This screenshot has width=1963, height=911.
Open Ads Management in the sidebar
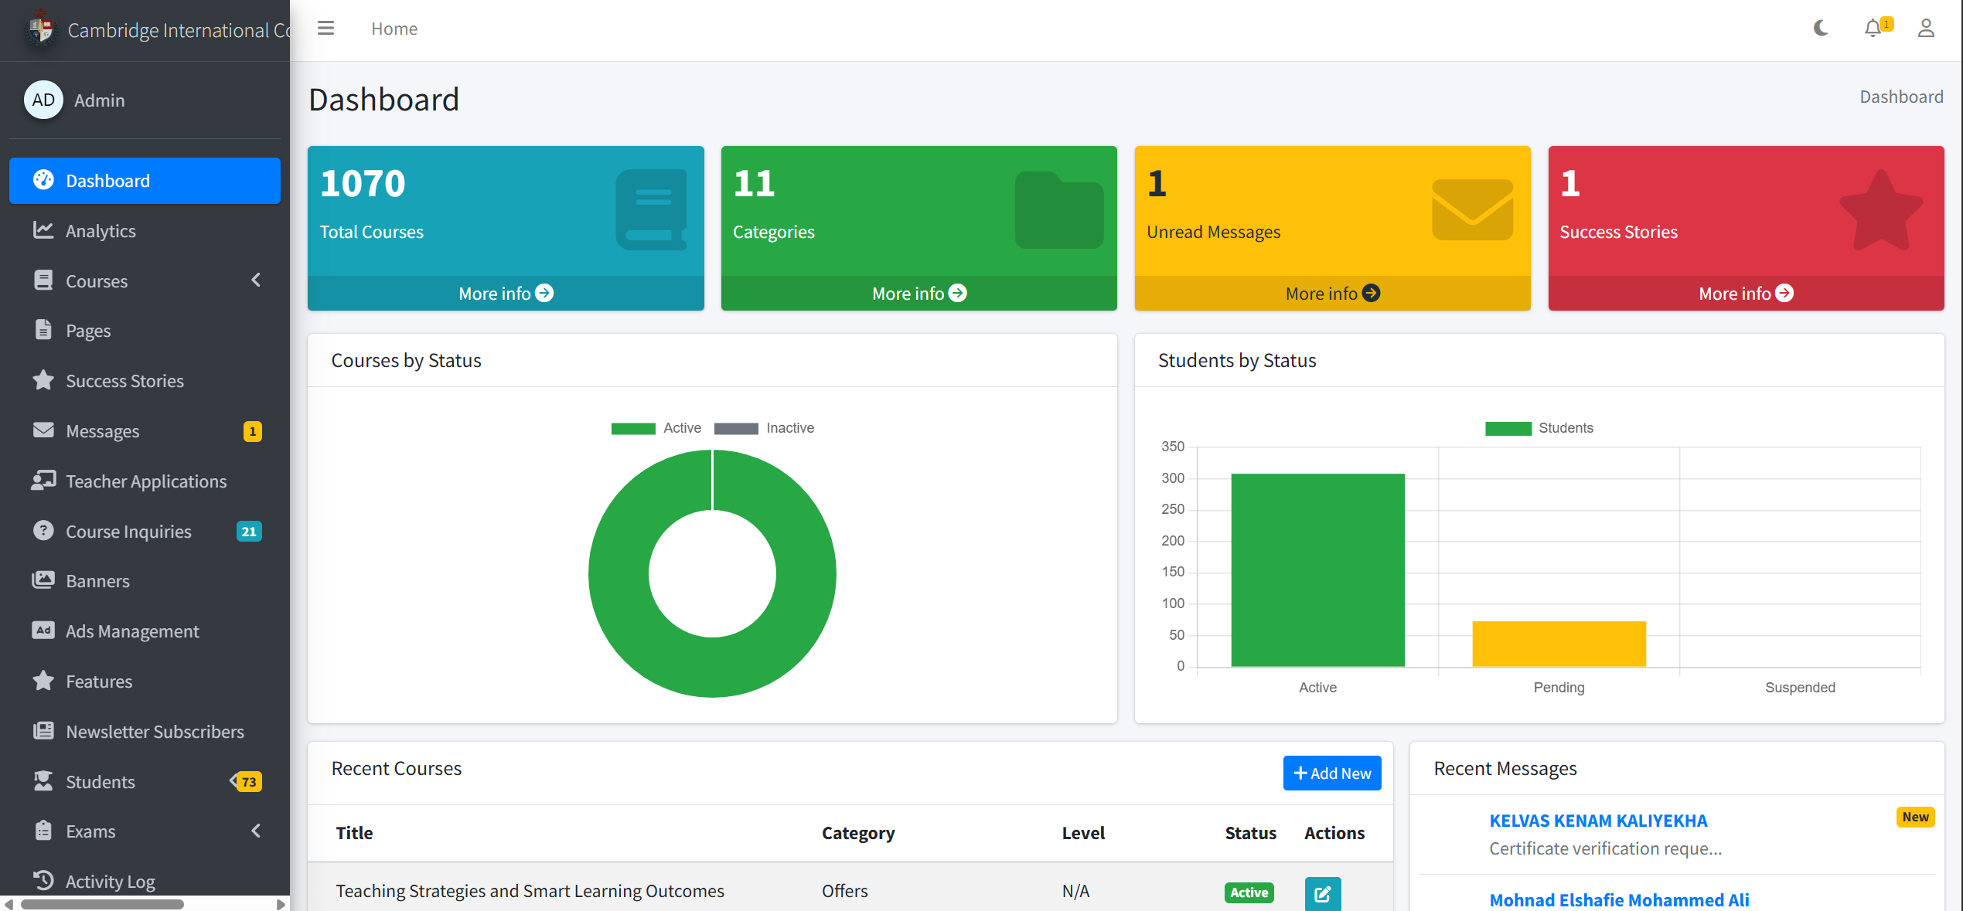(x=132, y=631)
